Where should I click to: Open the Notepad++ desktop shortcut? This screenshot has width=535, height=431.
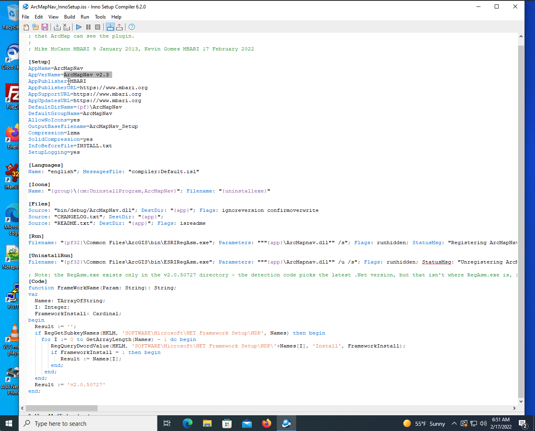(x=11, y=257)
